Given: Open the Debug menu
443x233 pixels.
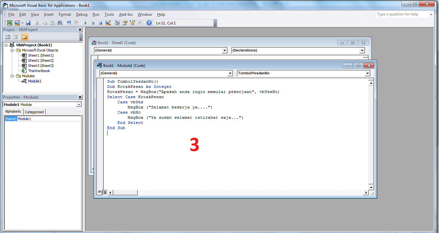Looking at the screenshot, I should (x=82, y=14).
